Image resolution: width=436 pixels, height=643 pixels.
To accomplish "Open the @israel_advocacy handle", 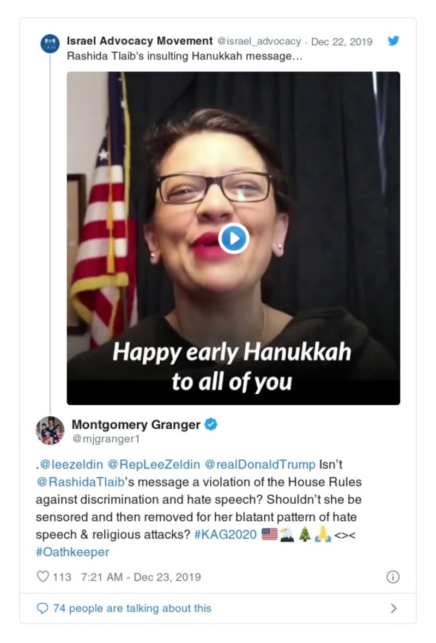I will (x=259, y=41).
